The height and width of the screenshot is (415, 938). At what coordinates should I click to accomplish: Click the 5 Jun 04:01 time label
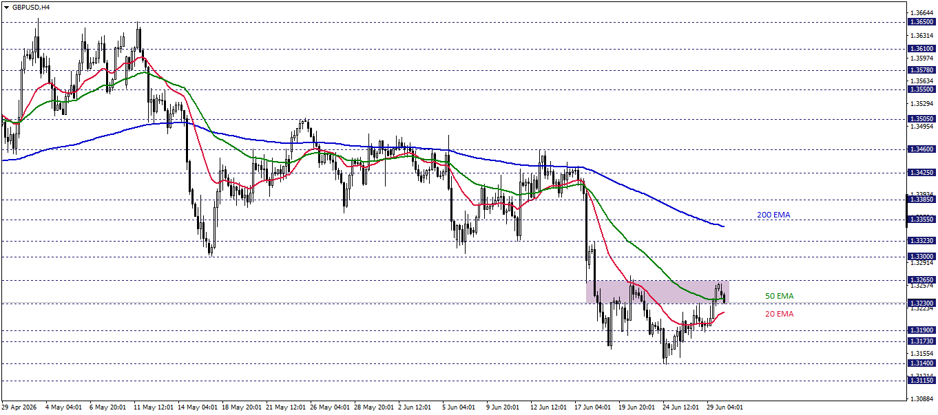click(460, 407)
